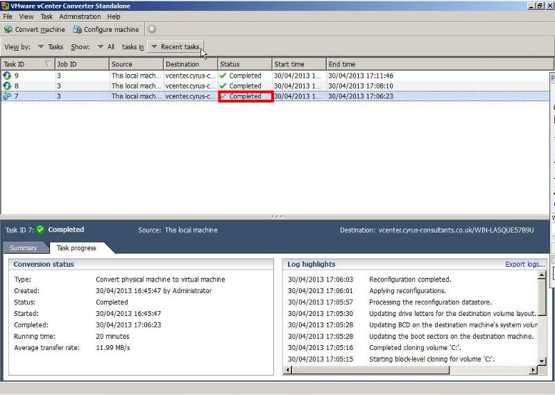Screen dimensions: 555x395
Task: Click 'Convert physical machine to virtual machine' text
Action: click(x=160, y=279)
